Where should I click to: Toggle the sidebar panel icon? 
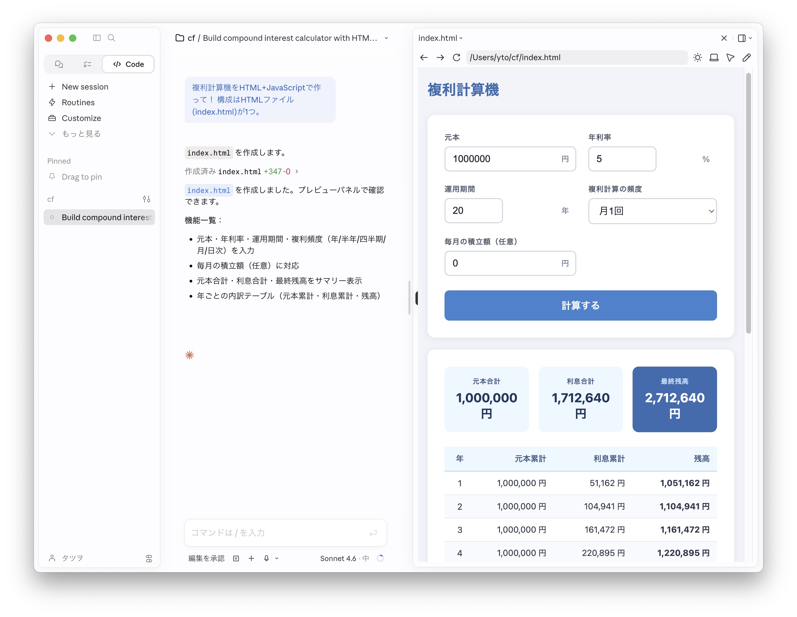pos(97,38)
